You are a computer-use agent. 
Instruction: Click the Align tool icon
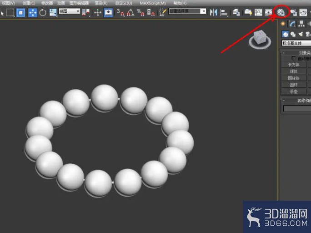tap(224, 13)
